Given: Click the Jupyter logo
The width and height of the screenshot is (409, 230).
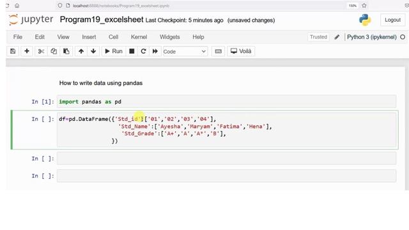Looking at the screenshot, I should click(31, 20).
